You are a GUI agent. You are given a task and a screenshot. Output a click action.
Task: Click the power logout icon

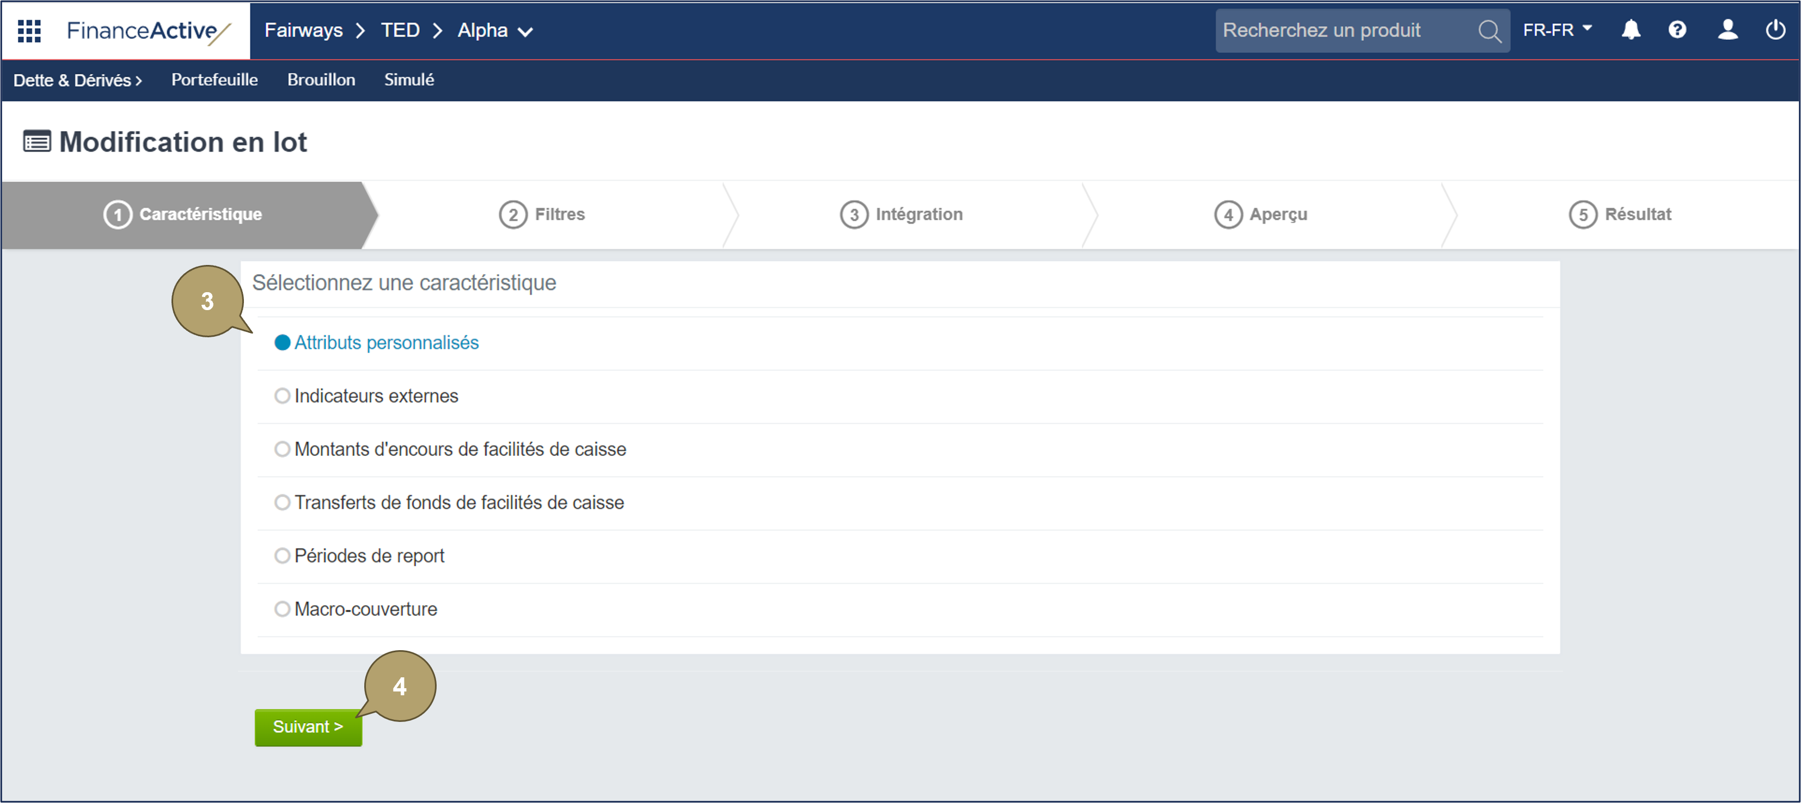pyautogui.click(x=1775, y=30)
